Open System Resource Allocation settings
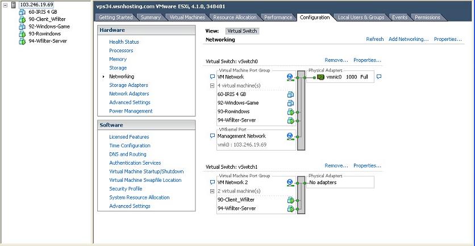The image size is (475, 246). 139,197
